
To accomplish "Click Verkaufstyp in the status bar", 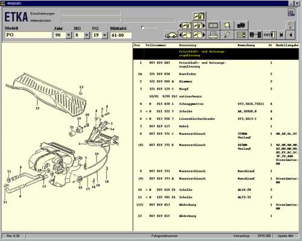I will point(241,236).
